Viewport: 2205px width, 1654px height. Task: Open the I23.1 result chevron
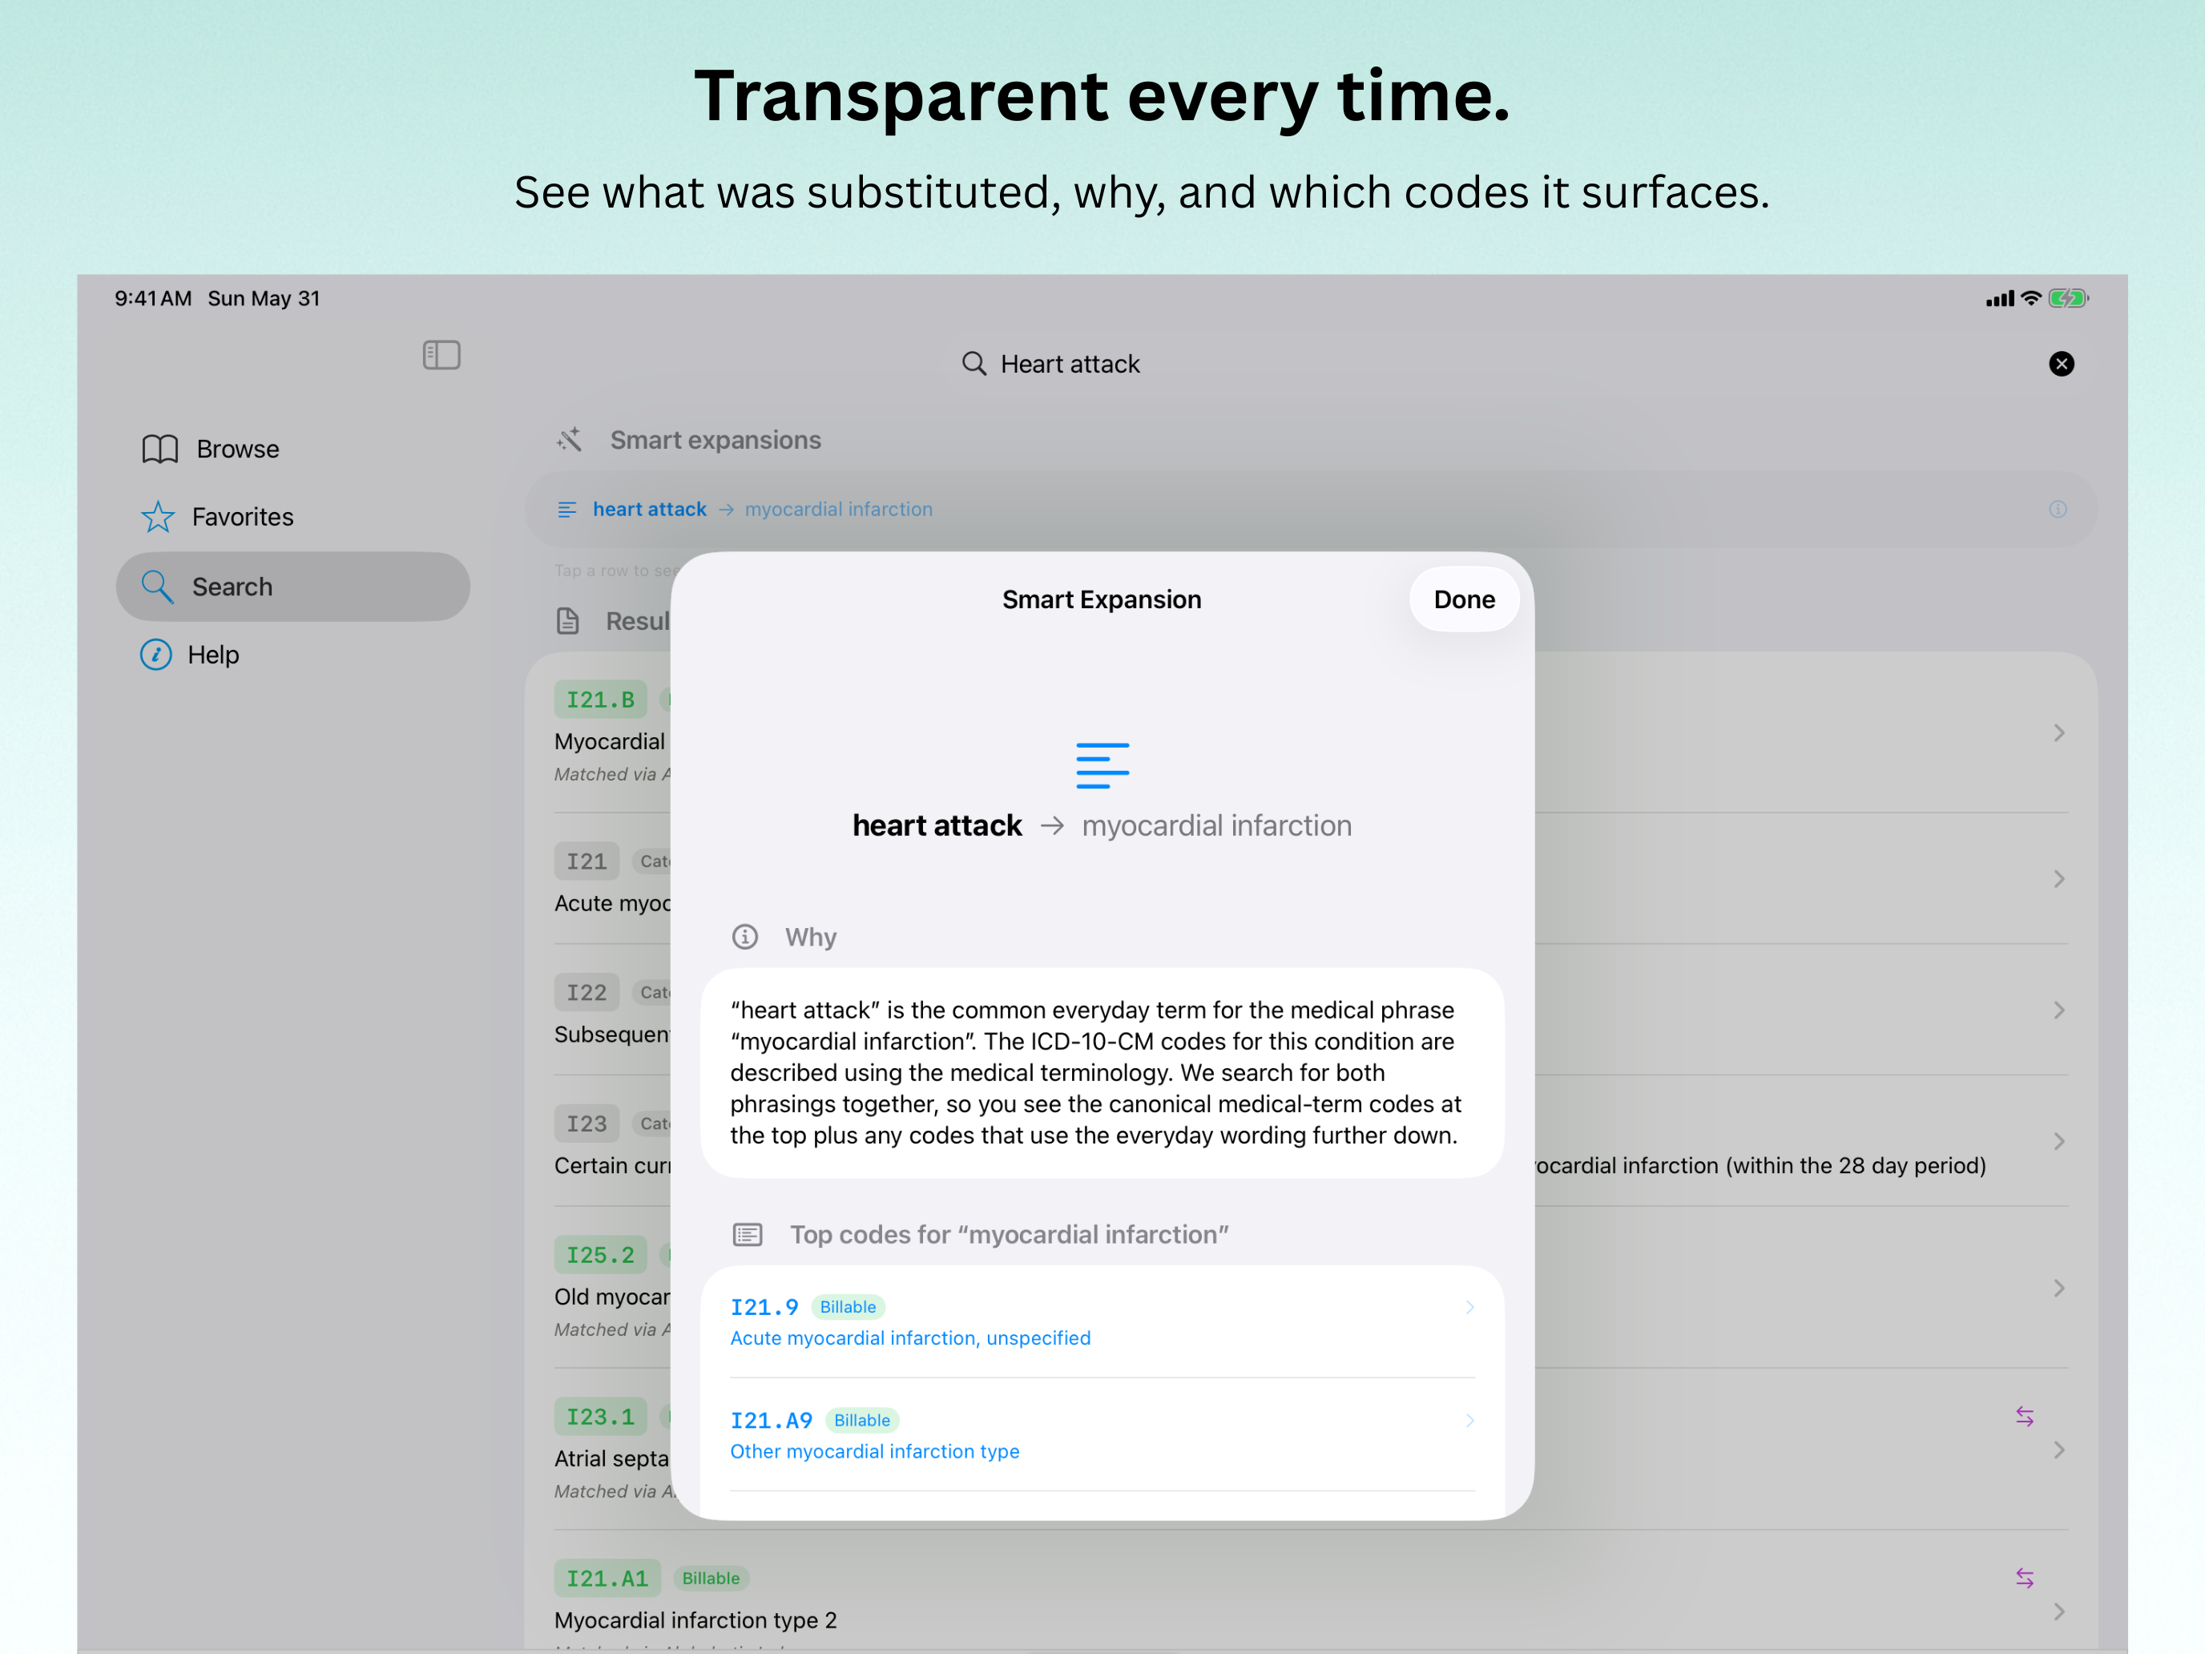coord(2059,1450)
